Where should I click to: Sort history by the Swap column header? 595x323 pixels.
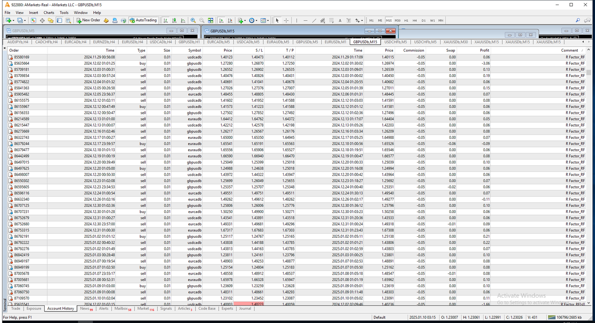click(451, 50)
